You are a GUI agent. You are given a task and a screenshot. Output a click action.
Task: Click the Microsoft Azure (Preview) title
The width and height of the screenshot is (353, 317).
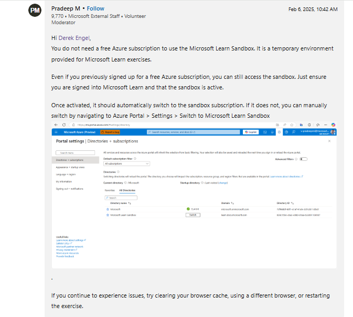80,132
